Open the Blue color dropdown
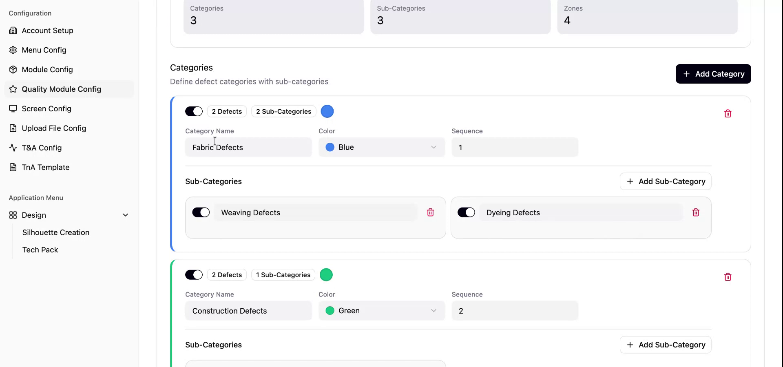The height and width of the screenshot is (367, 783). tap(381, 147)
